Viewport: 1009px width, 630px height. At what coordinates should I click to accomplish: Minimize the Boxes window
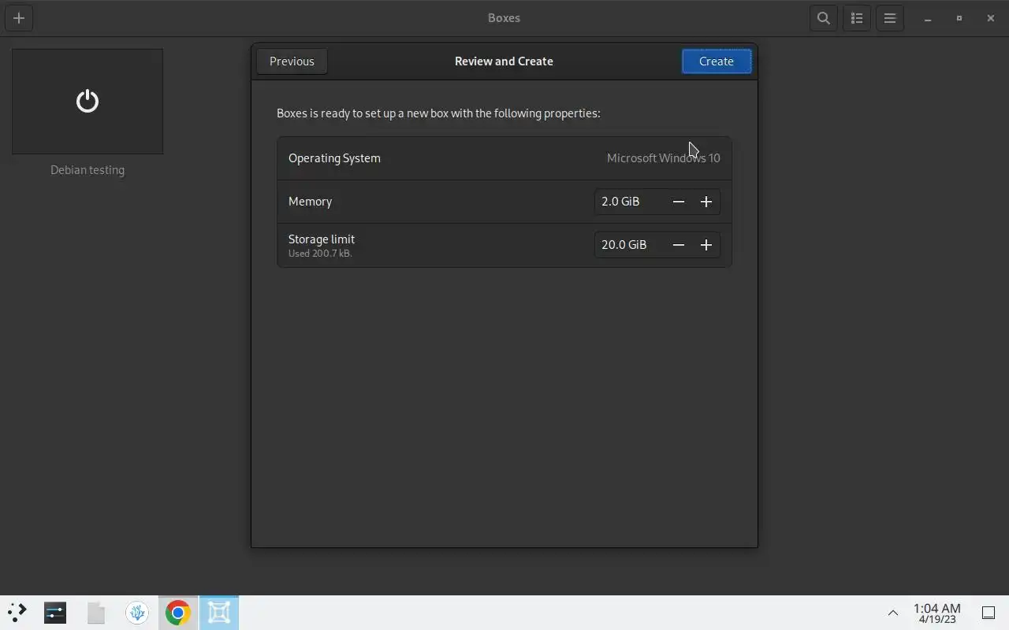tap(928, 18)
